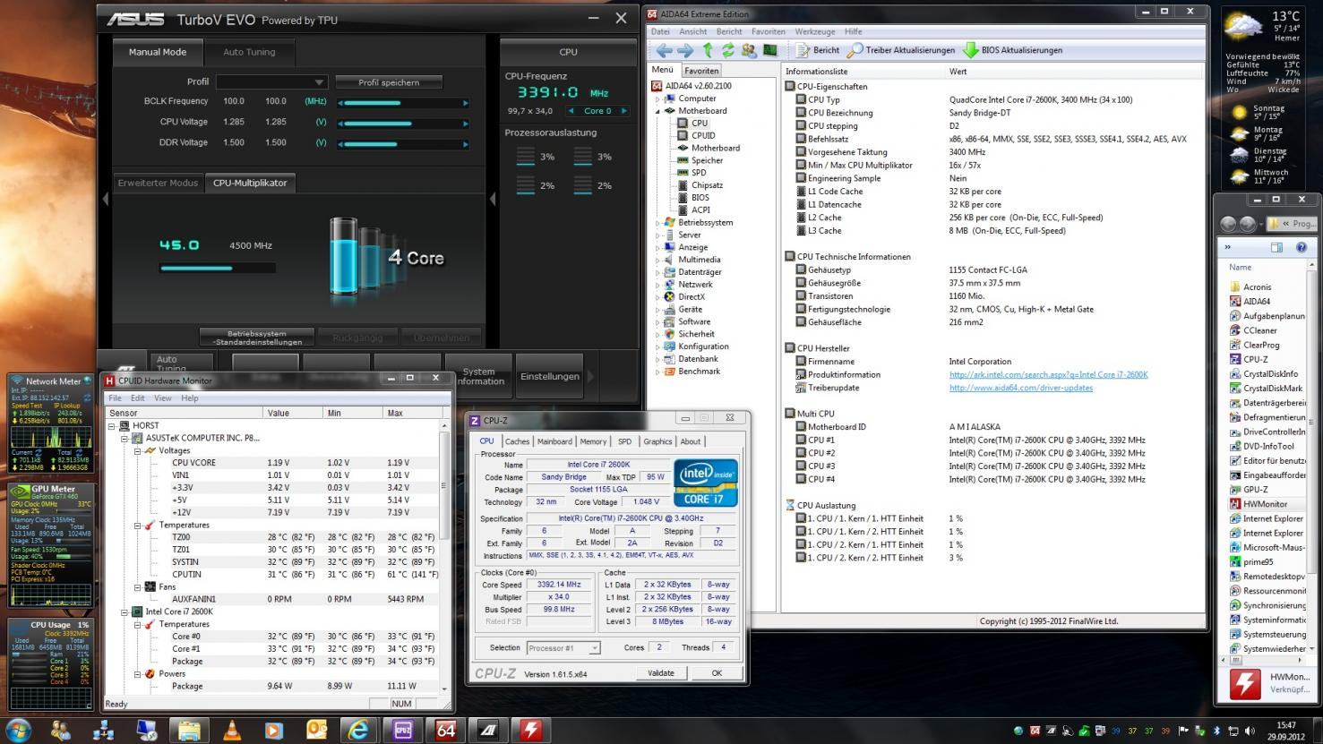Image resolution: width=1323 pixels, height=744 pixels.
Task: Click Treiber Aktualisierungen in AIDA64 toolbar
Action: tap(901, 50)
